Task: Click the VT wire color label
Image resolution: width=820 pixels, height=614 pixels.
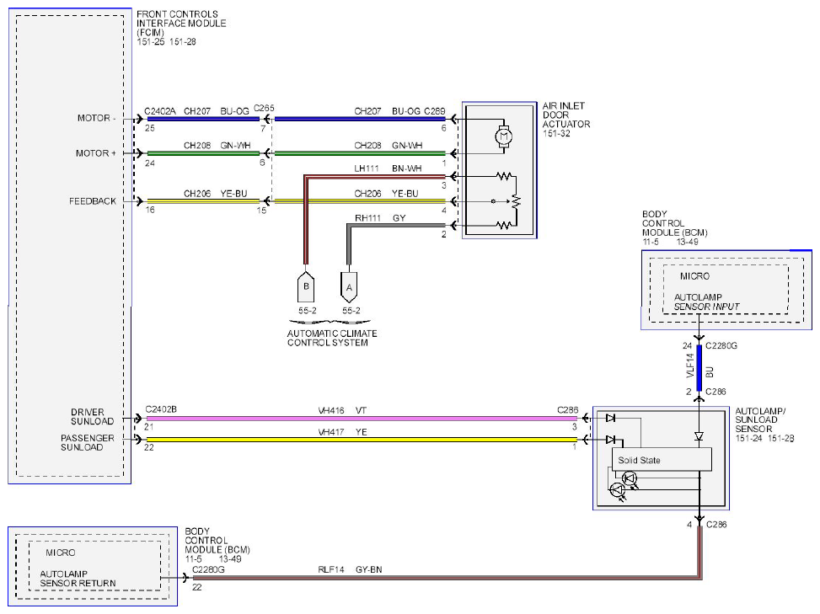Action: (x=361, y=411)
